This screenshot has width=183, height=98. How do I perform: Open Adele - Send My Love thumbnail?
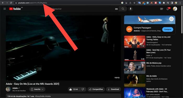(135, 55)
